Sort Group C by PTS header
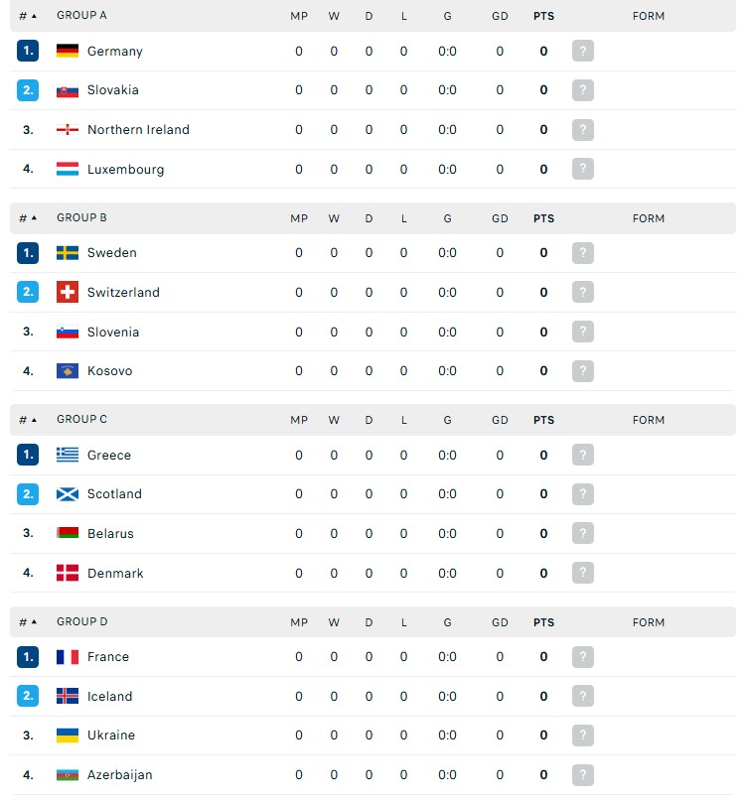This screenshot has height=803, width=746. tap(543, 420)
